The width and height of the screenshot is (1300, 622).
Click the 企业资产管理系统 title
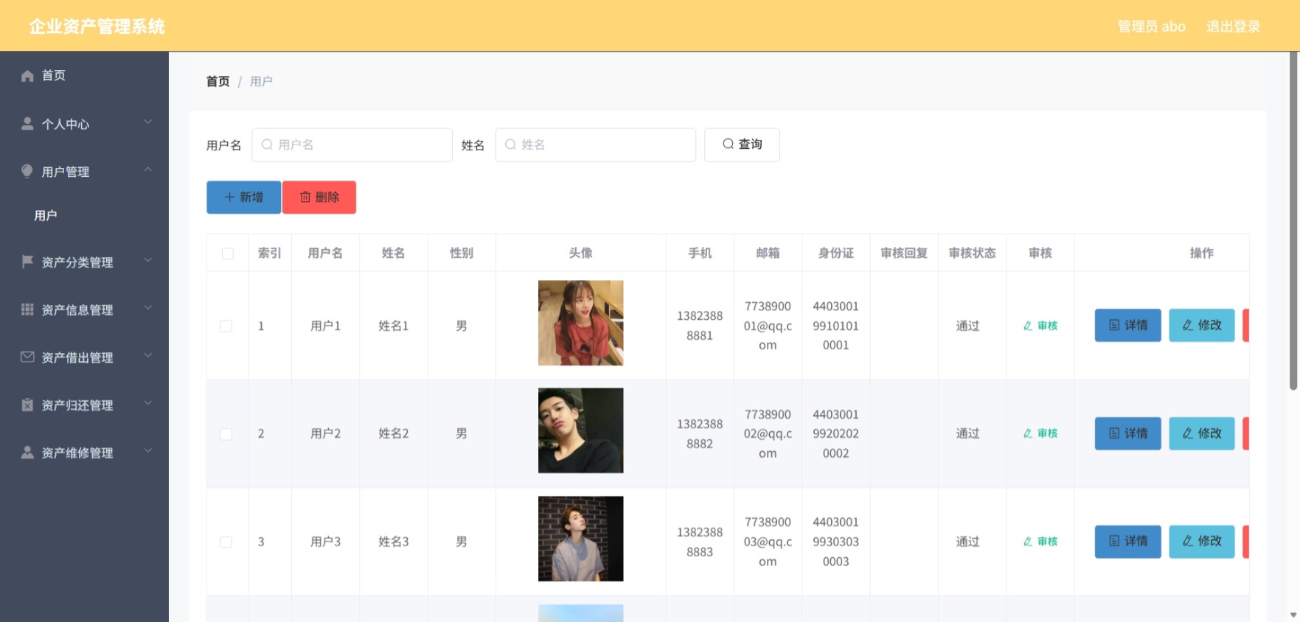tap(97, 27)
